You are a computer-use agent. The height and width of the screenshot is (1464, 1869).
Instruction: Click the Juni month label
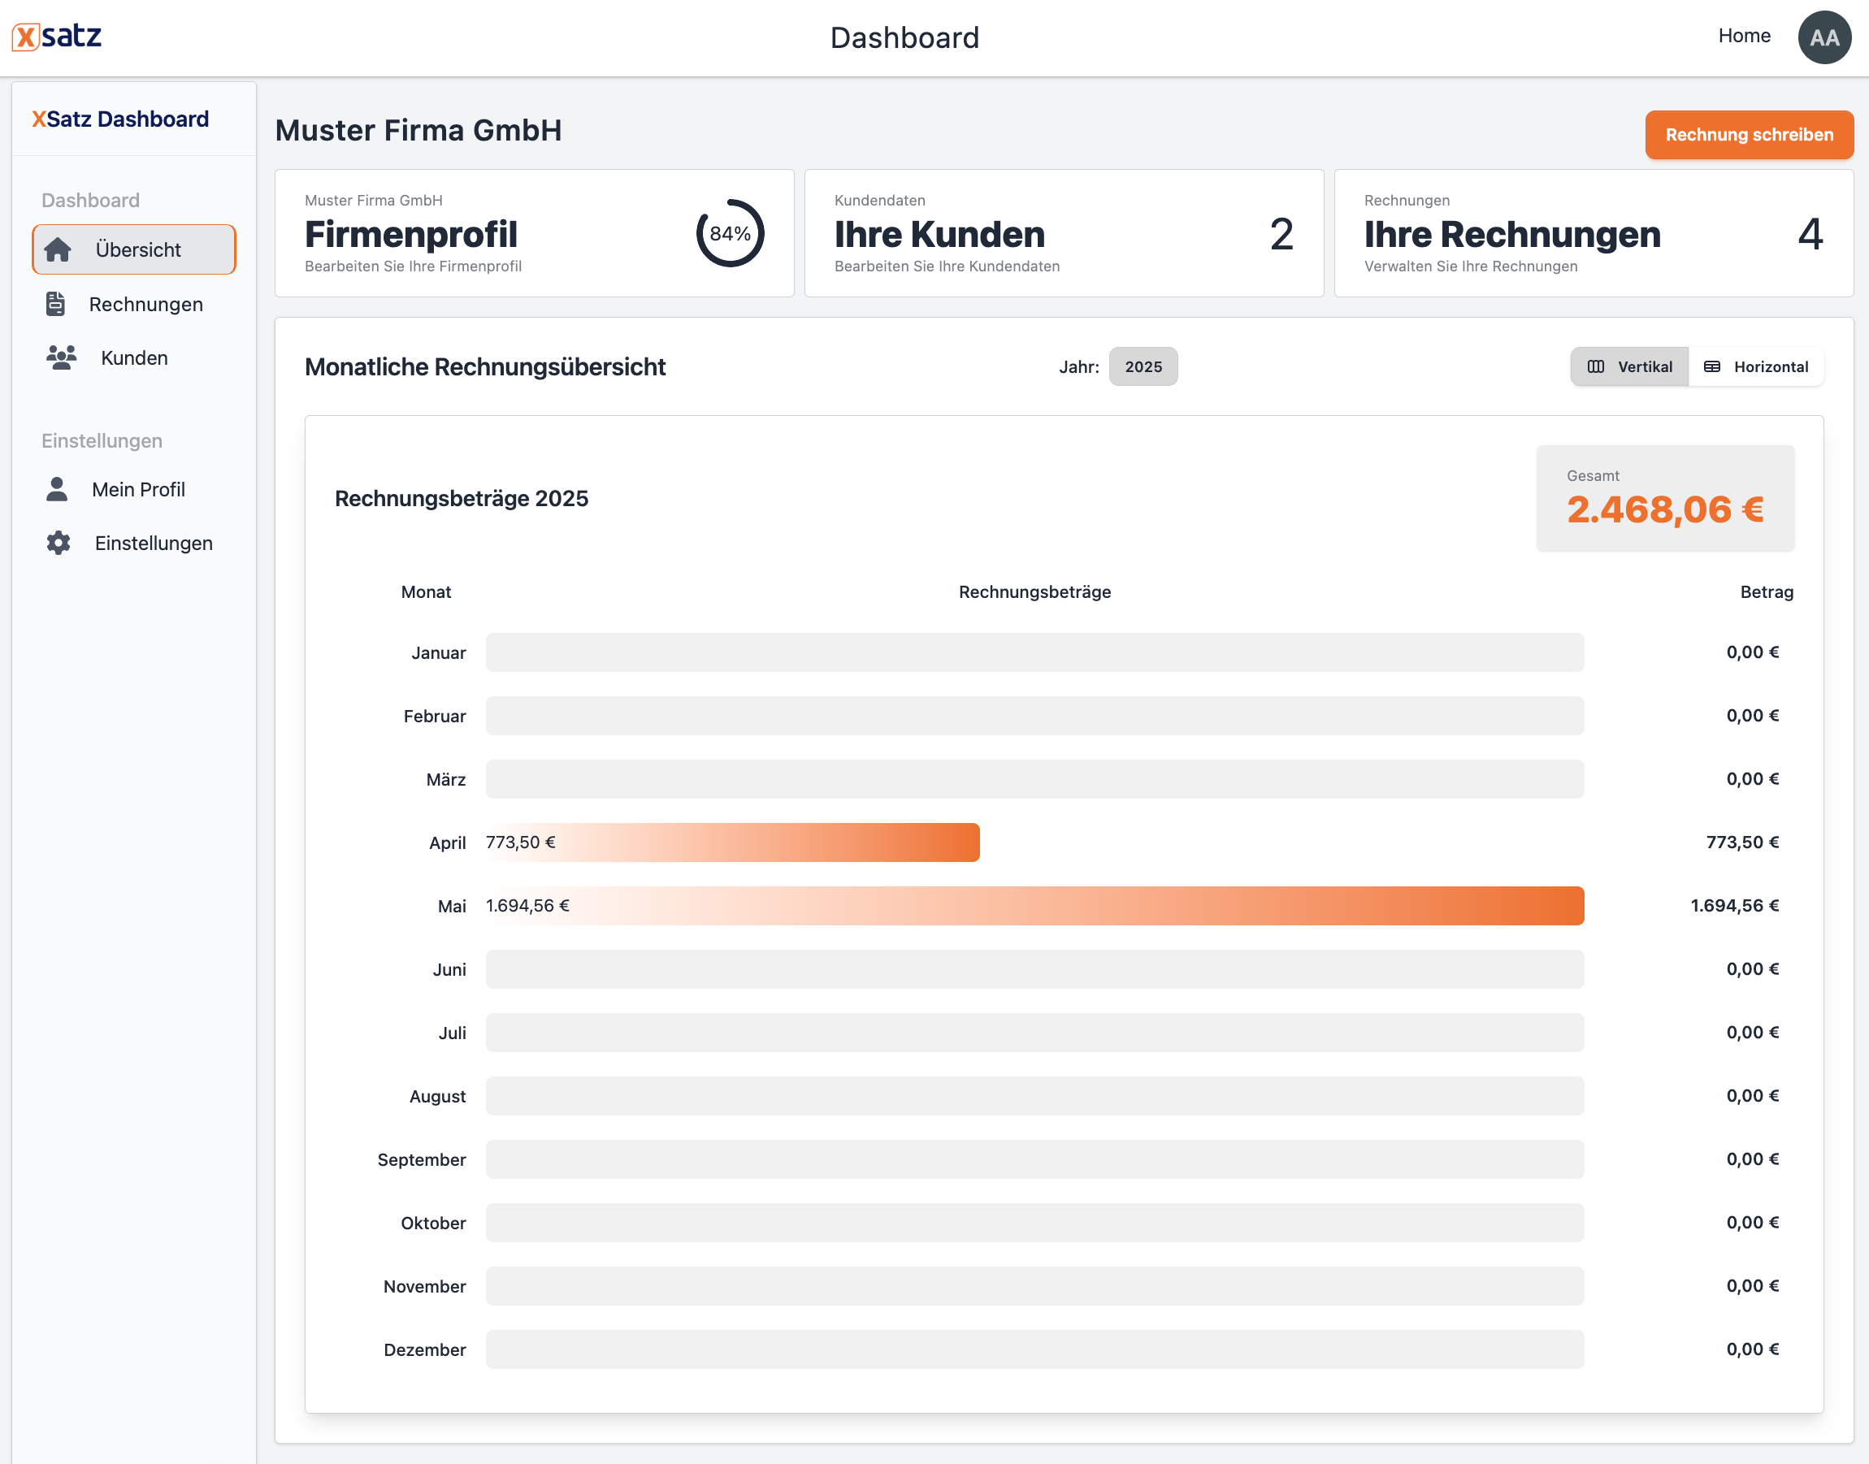(449, 969)
